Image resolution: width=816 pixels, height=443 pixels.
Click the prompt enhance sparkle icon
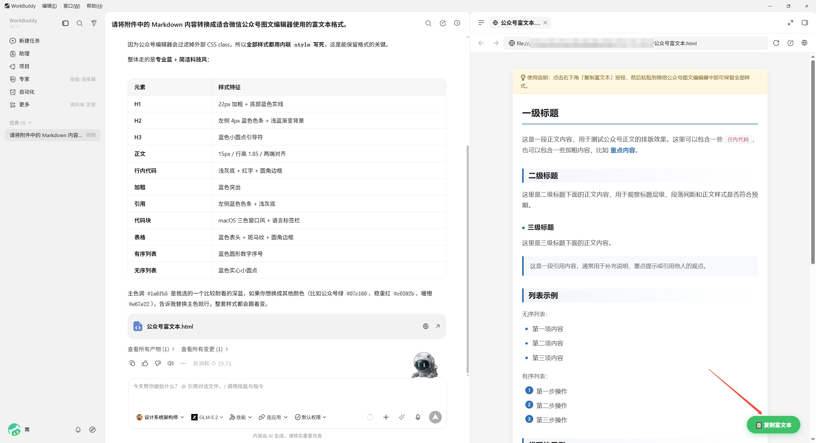(402, 417)
